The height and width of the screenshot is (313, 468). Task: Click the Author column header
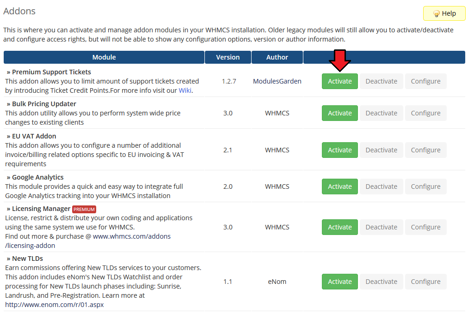(277, 57)
